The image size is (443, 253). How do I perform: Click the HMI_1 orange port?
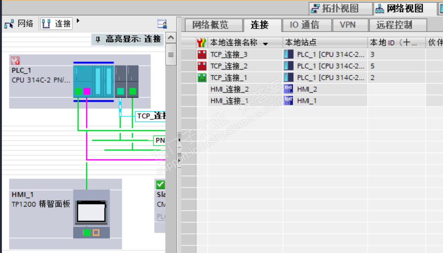point(96,233)
